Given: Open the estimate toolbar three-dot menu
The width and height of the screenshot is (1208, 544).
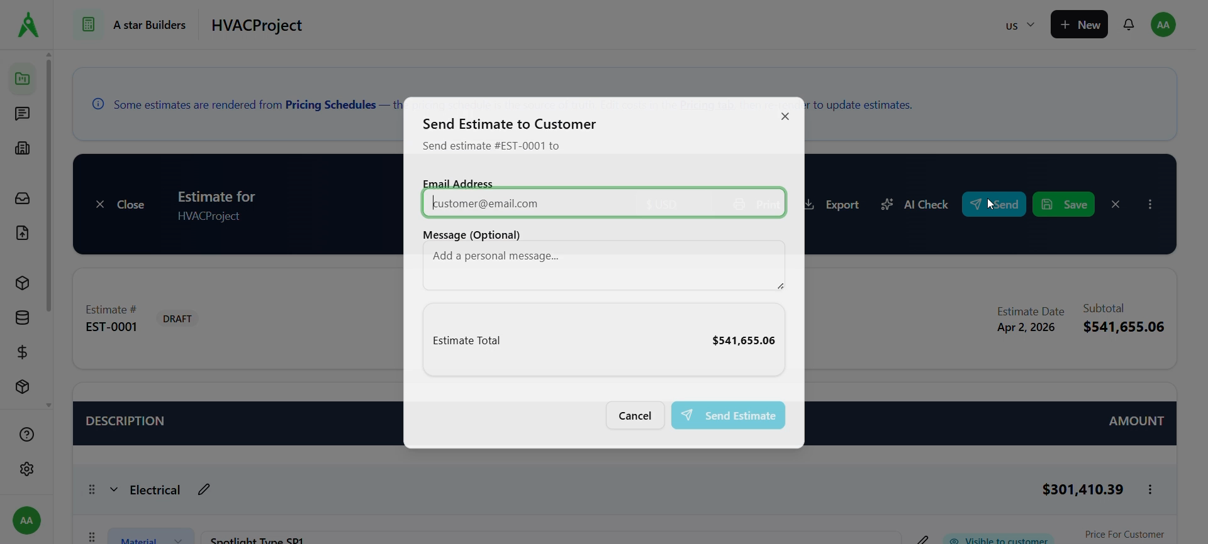Looking at the screenshot, I should click(x=1150, y=204).
